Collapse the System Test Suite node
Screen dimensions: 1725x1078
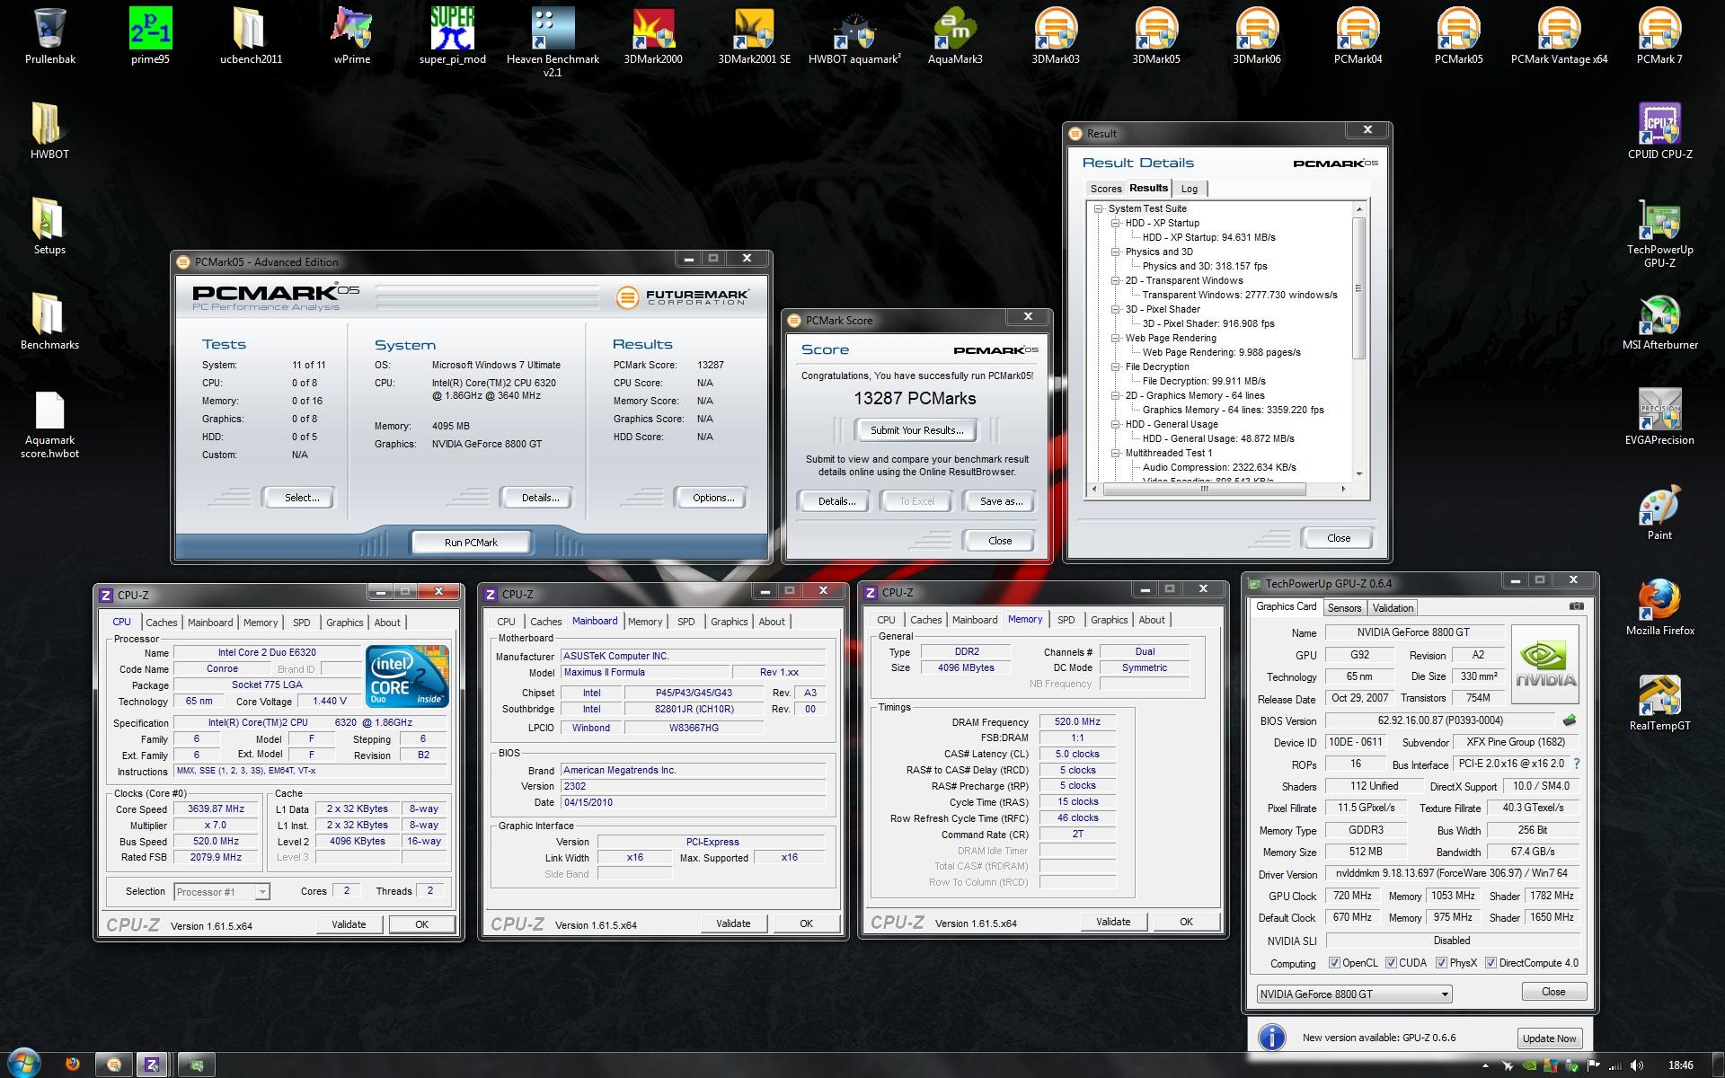click(x=1098, y=208)
